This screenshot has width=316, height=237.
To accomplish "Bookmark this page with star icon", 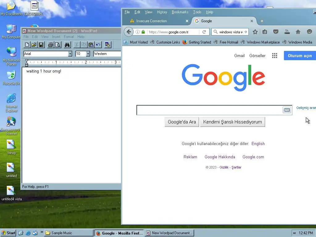I will (x=255, y=32).
